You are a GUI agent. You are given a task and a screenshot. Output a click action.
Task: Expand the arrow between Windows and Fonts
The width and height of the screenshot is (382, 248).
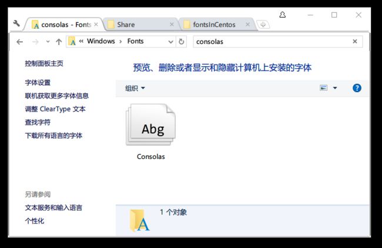coord(120,42)
